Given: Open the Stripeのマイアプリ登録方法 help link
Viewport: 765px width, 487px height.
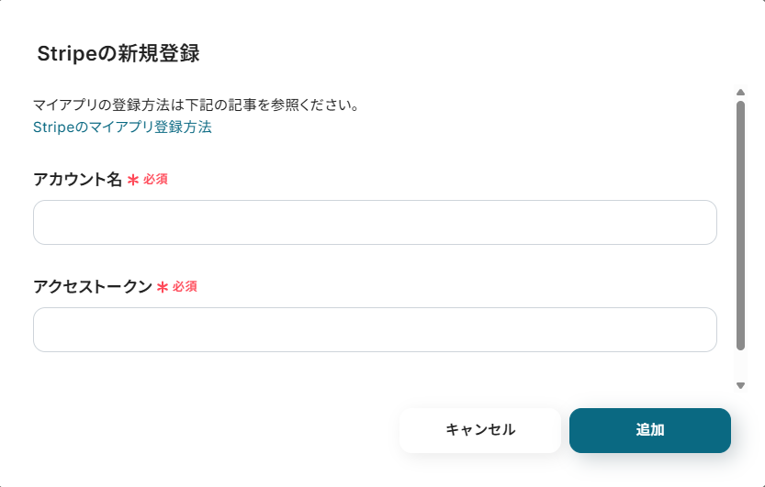Looking at the screenshot, I should [x=122, y=127].
